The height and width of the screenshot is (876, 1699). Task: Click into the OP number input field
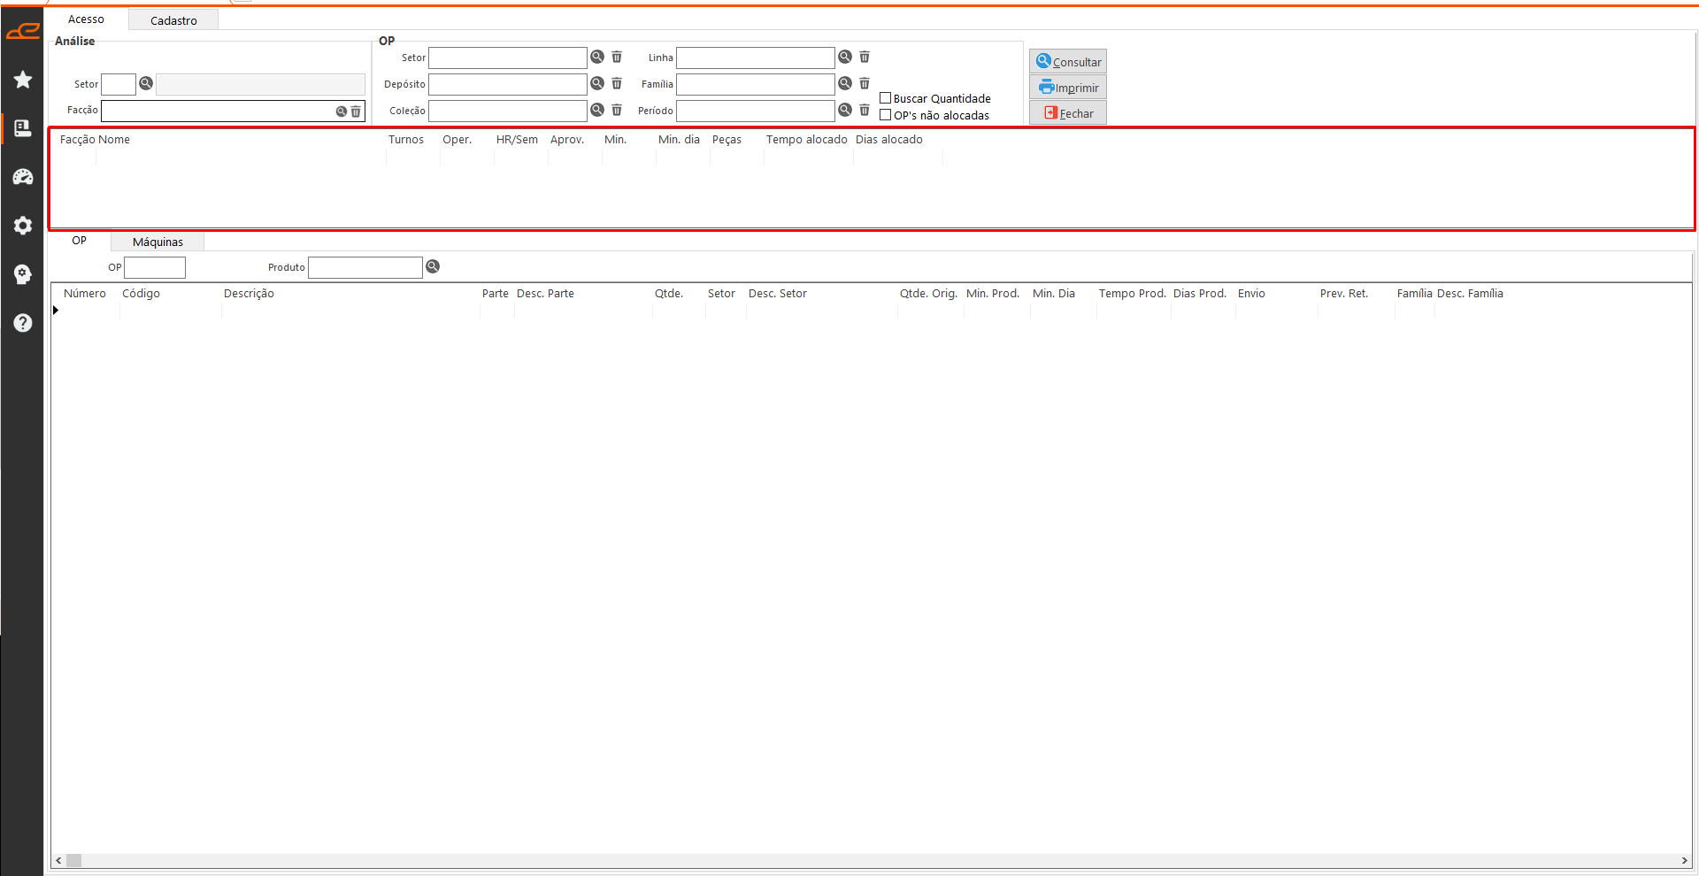pyautogui.click(x=155, y=267)
